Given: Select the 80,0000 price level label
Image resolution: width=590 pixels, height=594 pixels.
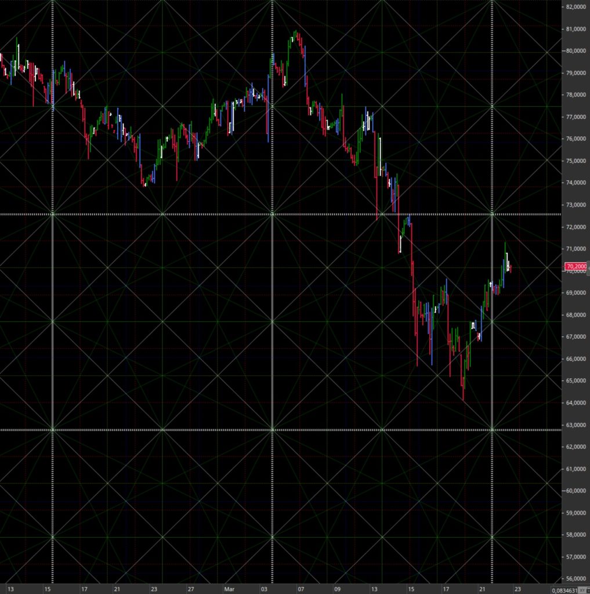Looking at the screenshot, I should point(576,51).
